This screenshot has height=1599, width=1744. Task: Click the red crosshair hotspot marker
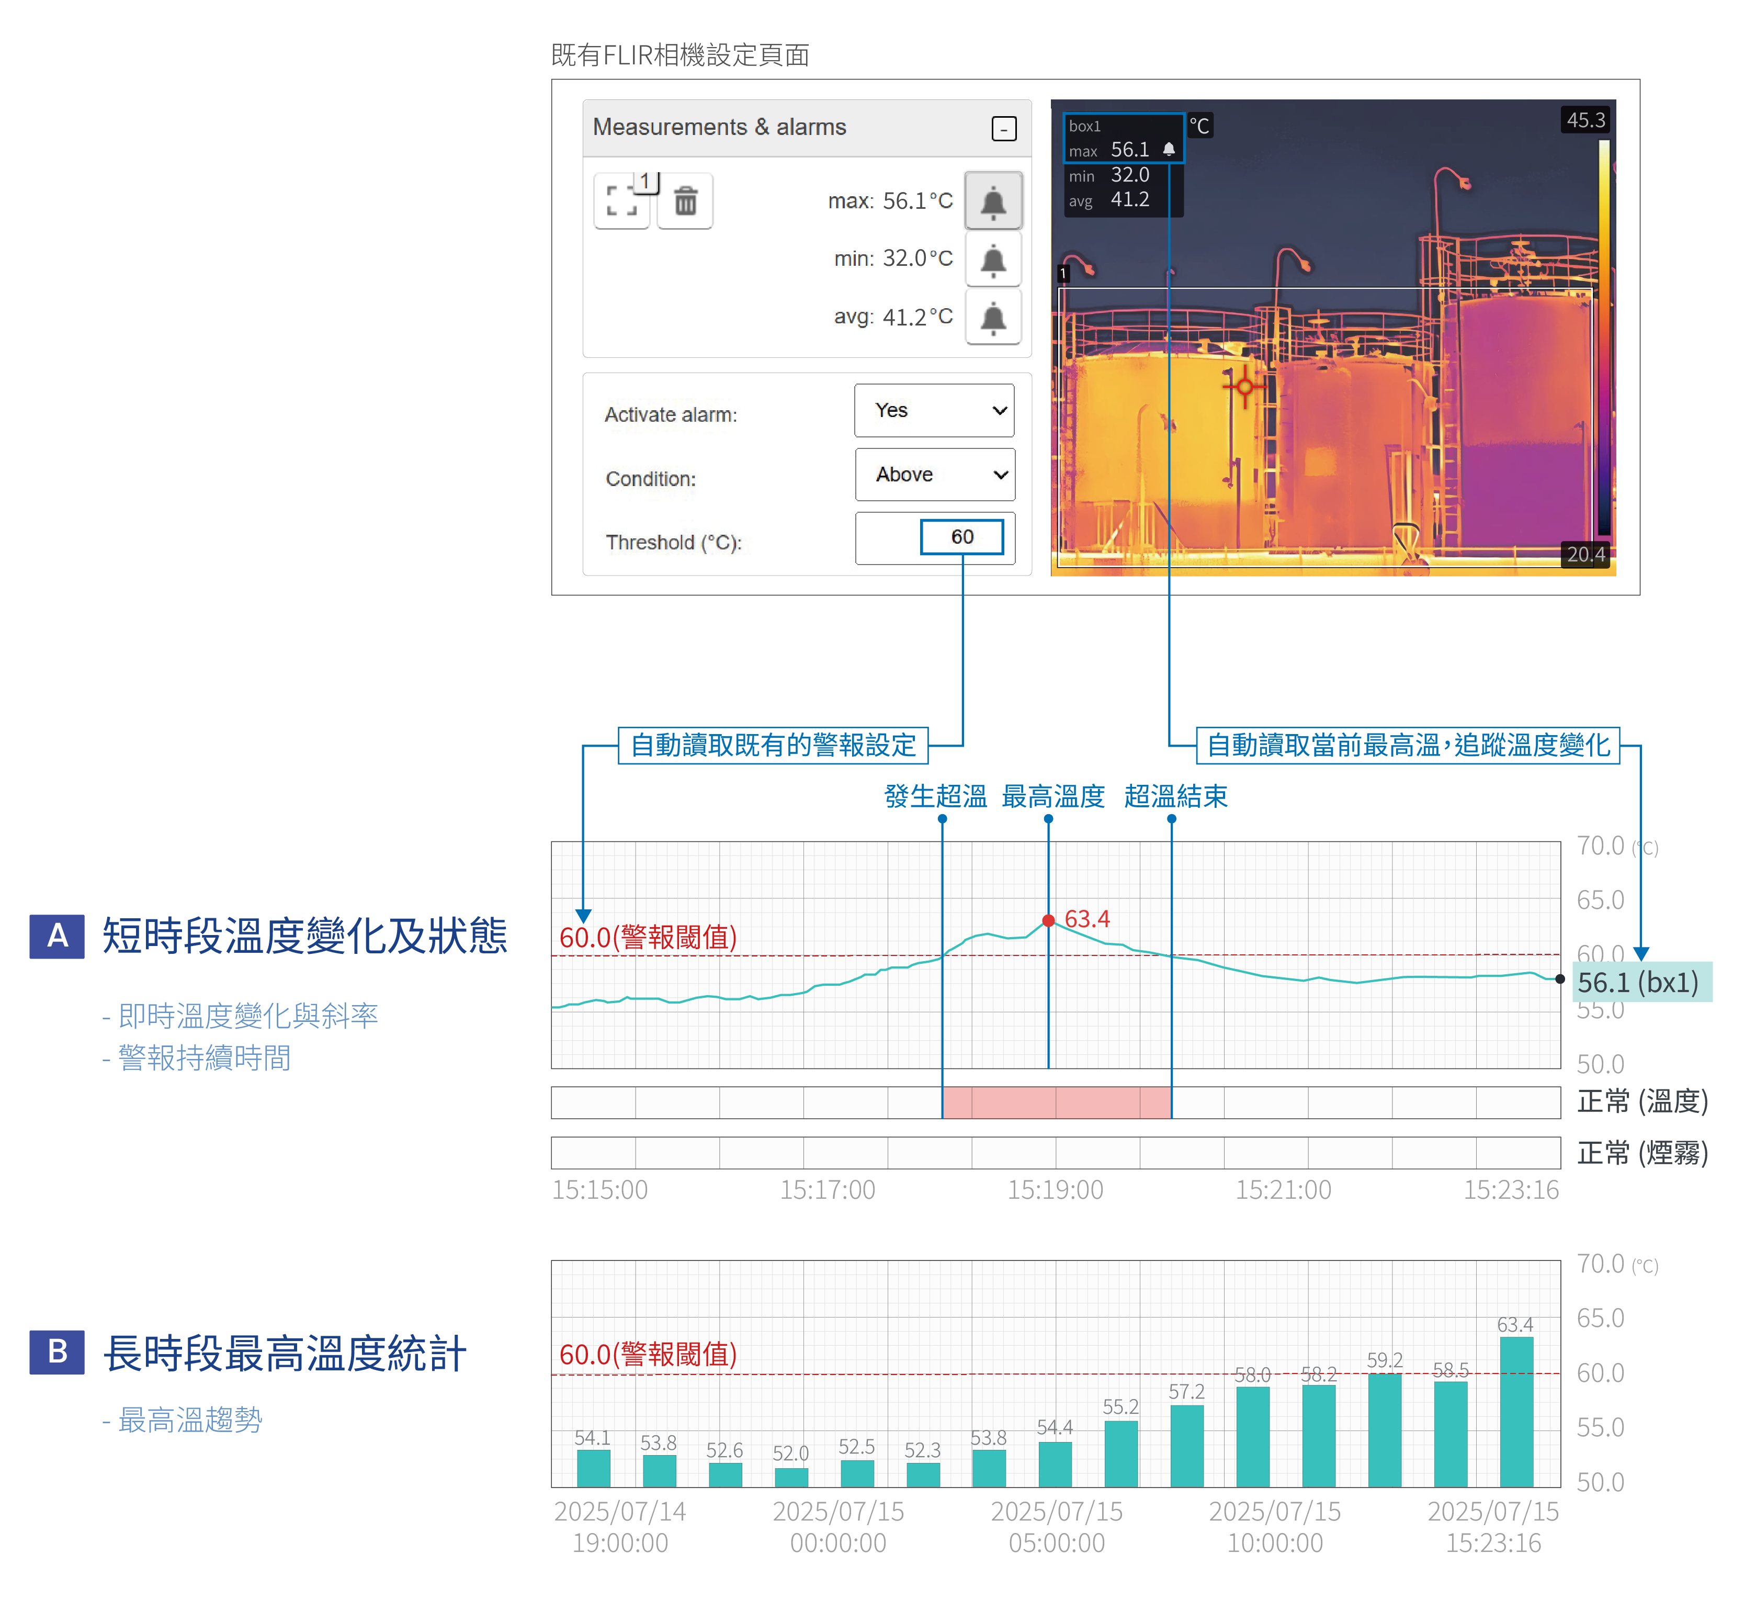click(x=1244, y=387)
